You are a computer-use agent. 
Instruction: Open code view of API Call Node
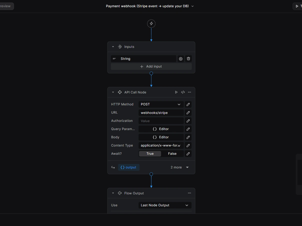[x=183, y=92]
